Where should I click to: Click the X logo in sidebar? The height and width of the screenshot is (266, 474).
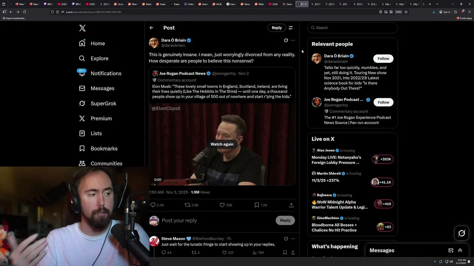click(x=82, y=28)
